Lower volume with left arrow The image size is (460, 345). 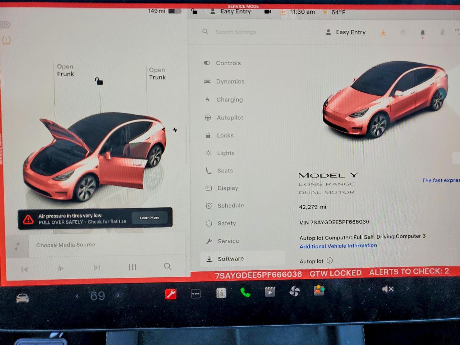pos(369,289)
